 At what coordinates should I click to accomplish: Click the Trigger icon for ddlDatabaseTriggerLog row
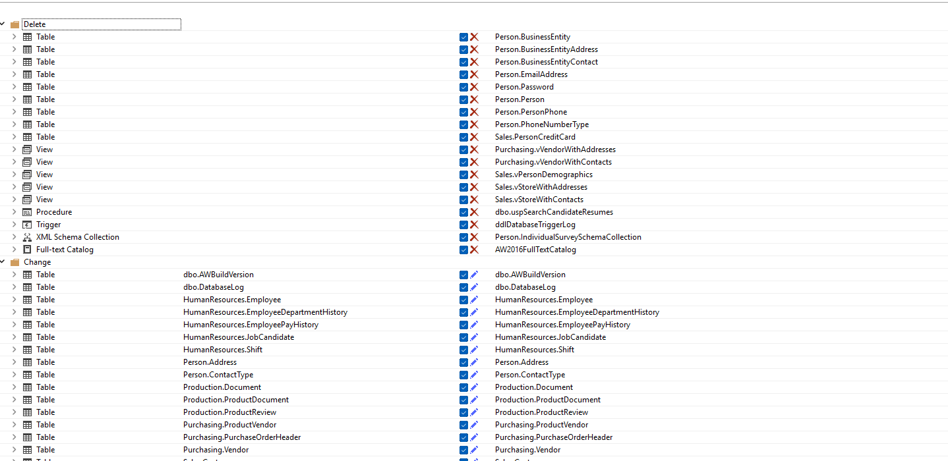coord(27,225)
